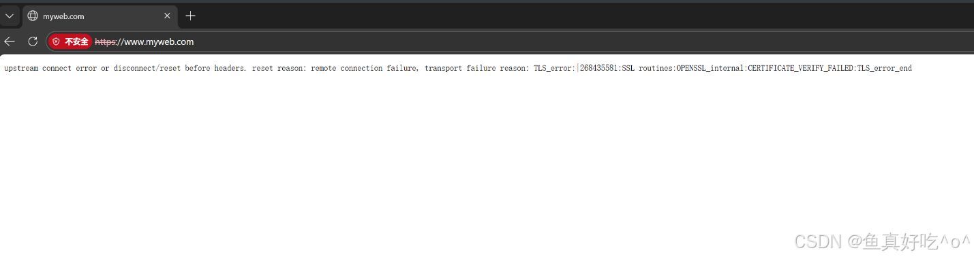This screenshot has height=259, width=974.
Task: Expand the tab search chevron dropdown
Action: [9, 16]
